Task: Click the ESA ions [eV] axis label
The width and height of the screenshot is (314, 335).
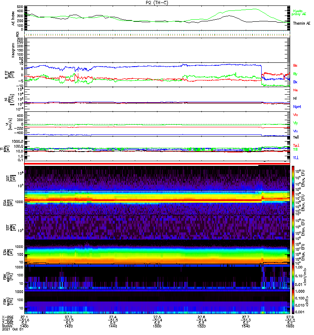Action: click(x=7, y=203)
